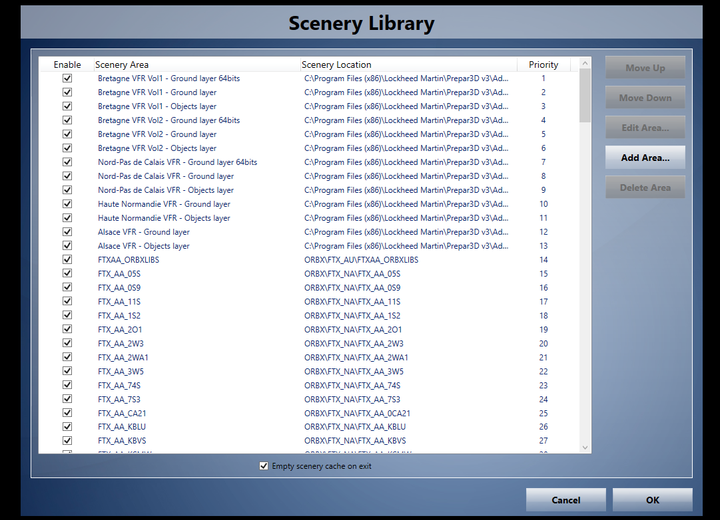Click the Move Up button
Screen dimensions: 720x520
645,68
